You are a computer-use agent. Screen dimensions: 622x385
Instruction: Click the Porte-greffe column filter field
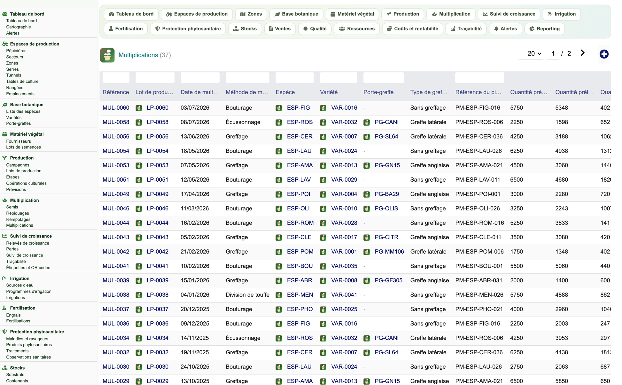[384, 77]
